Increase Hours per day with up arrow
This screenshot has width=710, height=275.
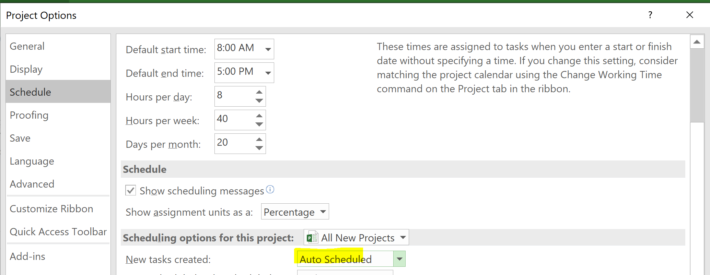pos(259,92)
